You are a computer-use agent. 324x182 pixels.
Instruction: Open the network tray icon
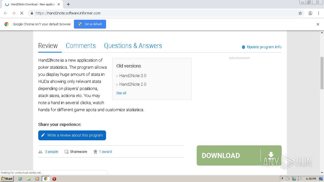click(294, 179)
